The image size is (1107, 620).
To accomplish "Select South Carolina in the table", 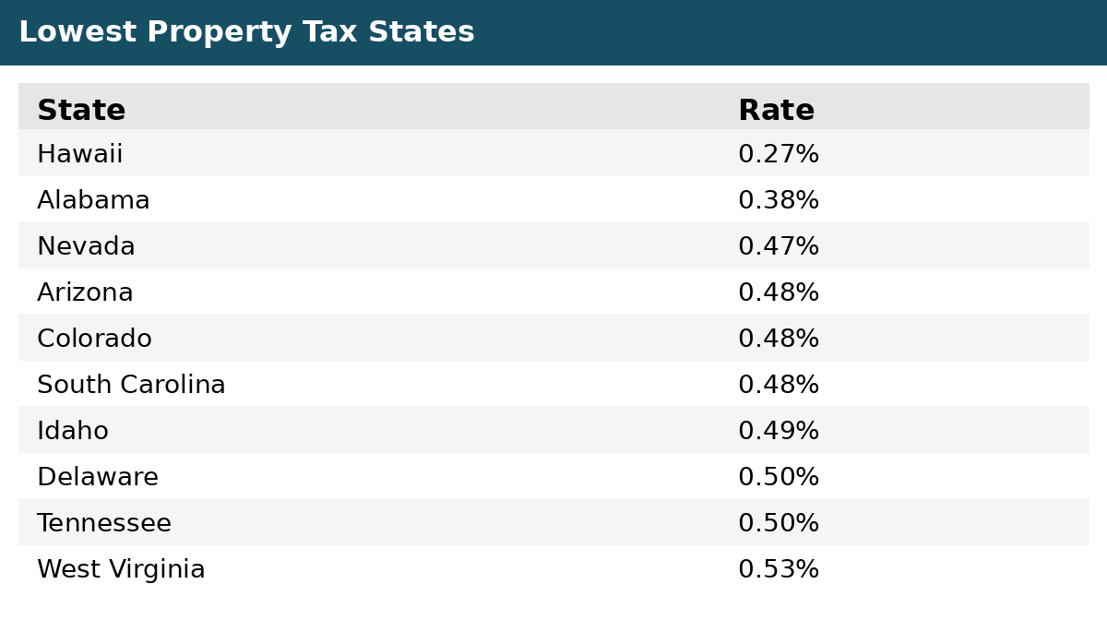I will (x=131, y=385).
